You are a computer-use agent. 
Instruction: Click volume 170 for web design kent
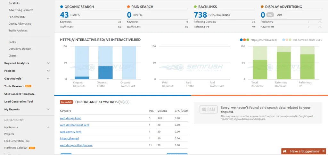click(160, 118)
